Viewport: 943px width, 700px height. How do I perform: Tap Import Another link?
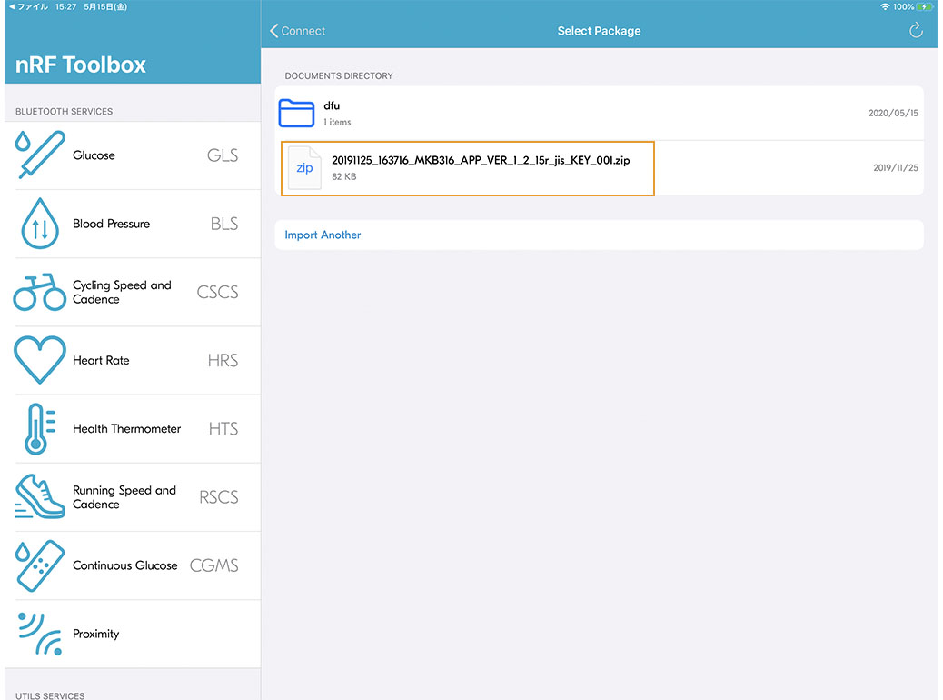[x=323, y=235]
